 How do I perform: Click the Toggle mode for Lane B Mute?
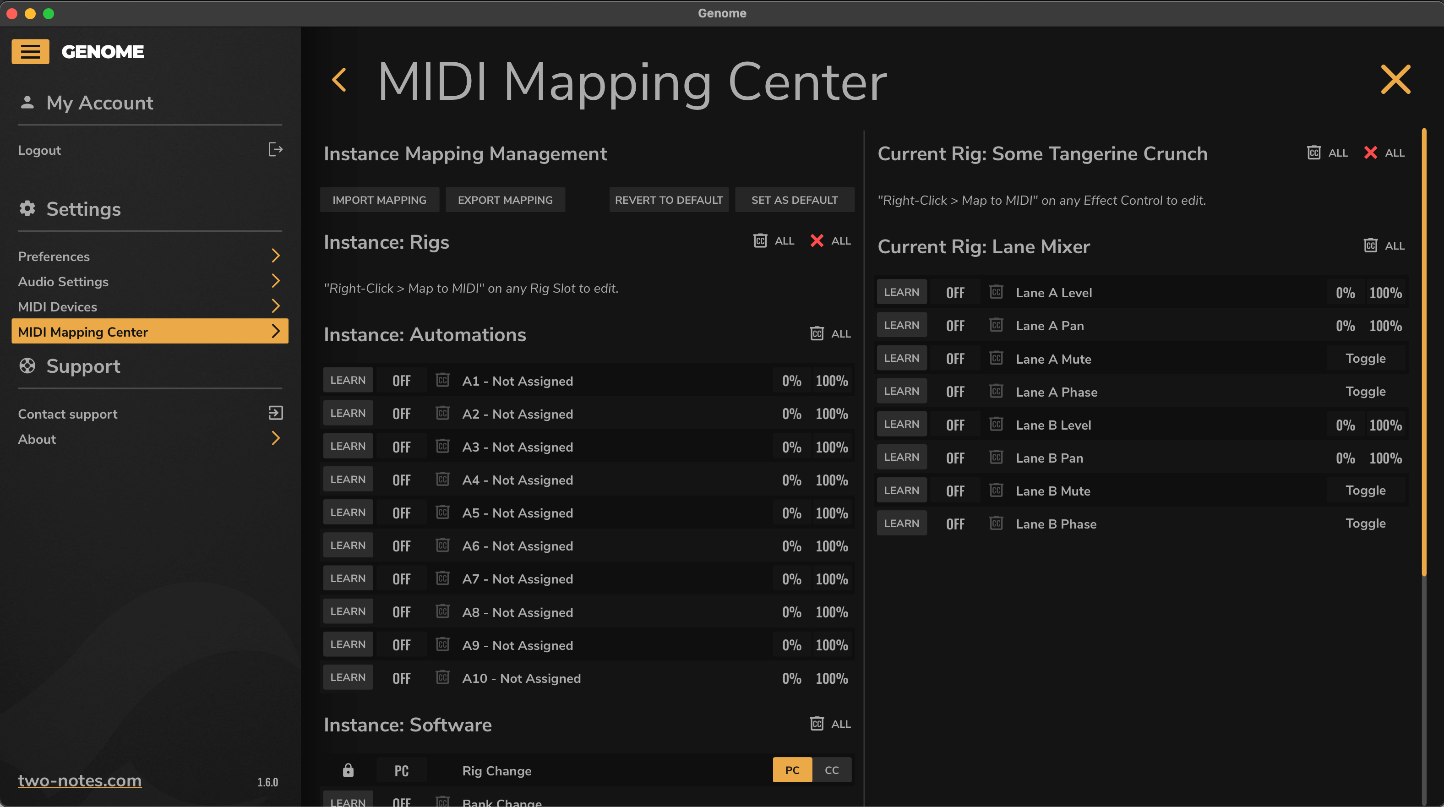[x=1366, y=491]
